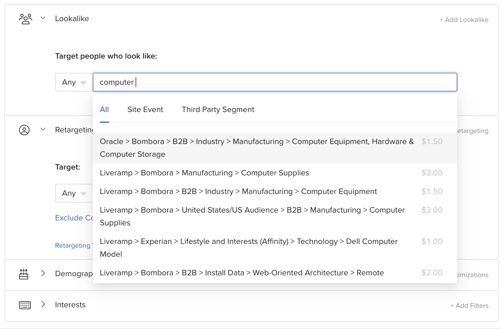Click the Retargeting user profile icon
Screen dimensions: 502x329
click(x=24, y=130)
